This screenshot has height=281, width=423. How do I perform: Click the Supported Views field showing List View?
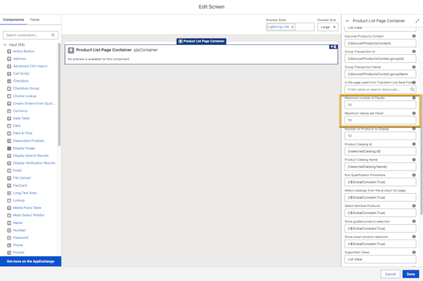click(x=380, y=259)
